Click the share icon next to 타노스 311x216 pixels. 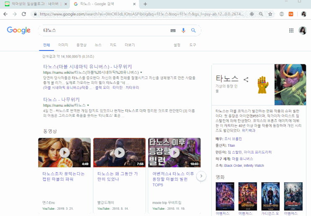point(246,80)
